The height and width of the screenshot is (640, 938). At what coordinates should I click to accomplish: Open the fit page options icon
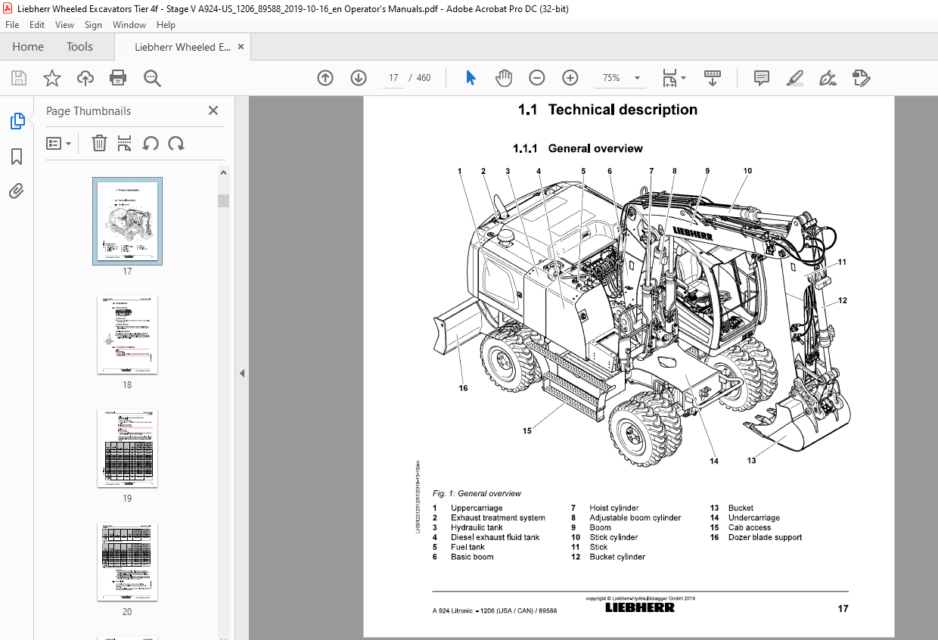(x=673, y=78)
